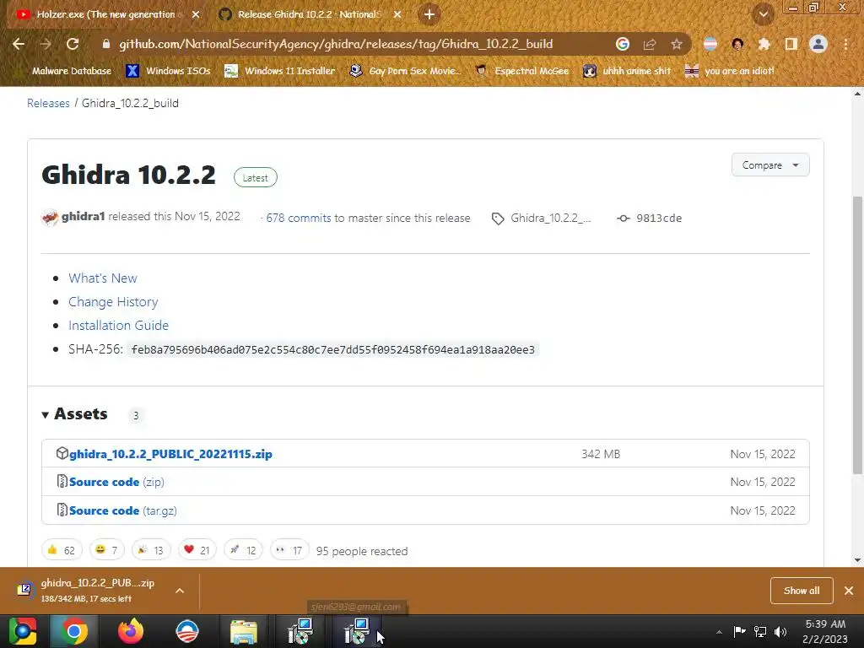Open the Espectral McGee bookmark

(x=521, y=71)
